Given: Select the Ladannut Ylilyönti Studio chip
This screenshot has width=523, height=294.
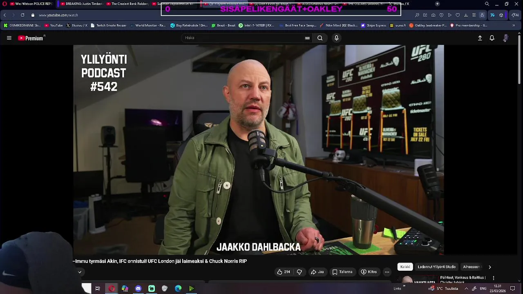Looking at the screenshot, I should pyautogui.click(x=436, y=267).
